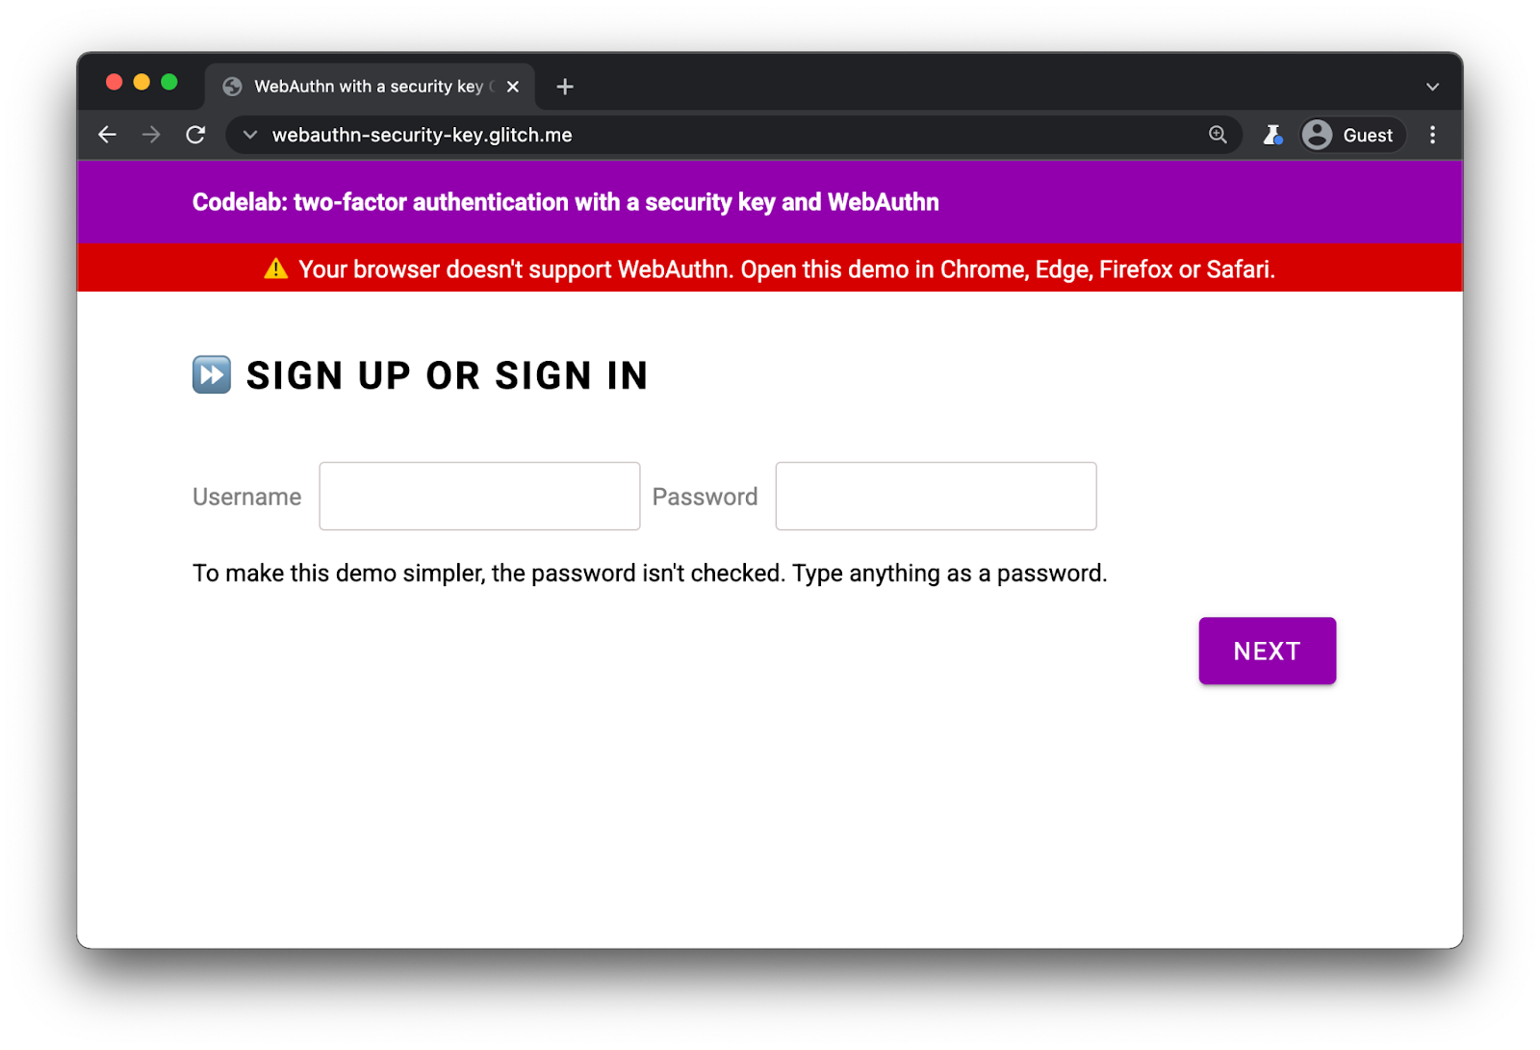Click the browser back arrow
The image size is (1540, 1050).
tap(108, 135)
